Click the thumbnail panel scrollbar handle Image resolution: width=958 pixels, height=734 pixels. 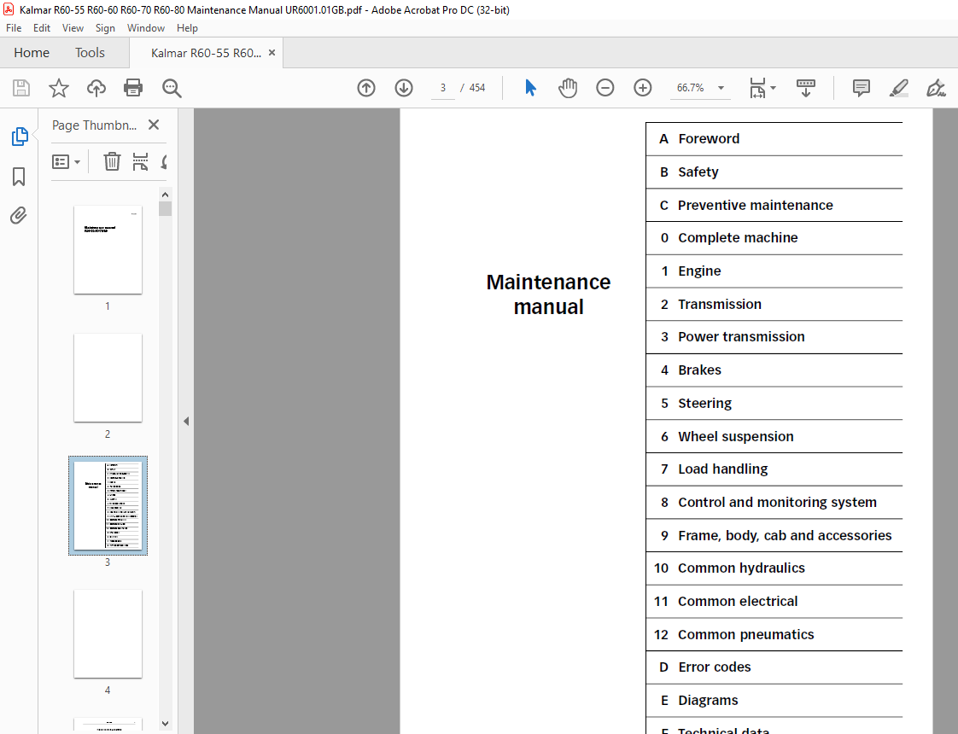click(165, 209)
